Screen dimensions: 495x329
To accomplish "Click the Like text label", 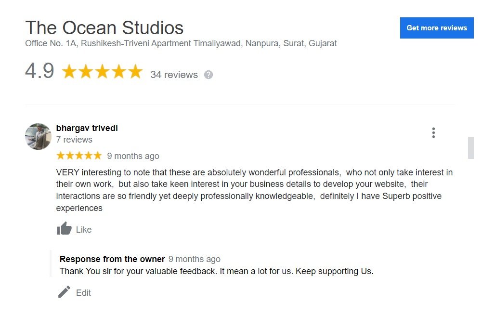I will click(x=84, y=230).
